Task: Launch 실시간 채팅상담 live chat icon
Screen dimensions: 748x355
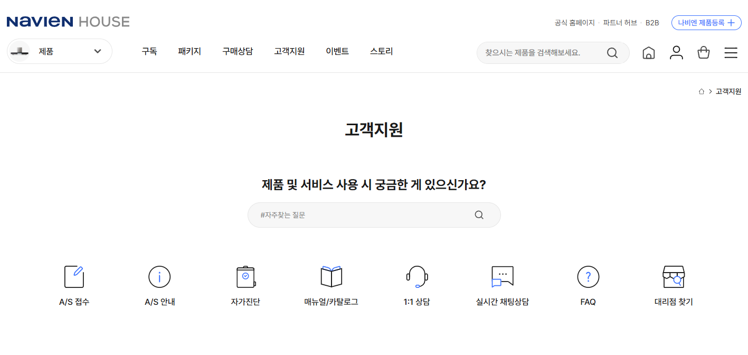Action: pyautogui.click(x=502, y=276)
